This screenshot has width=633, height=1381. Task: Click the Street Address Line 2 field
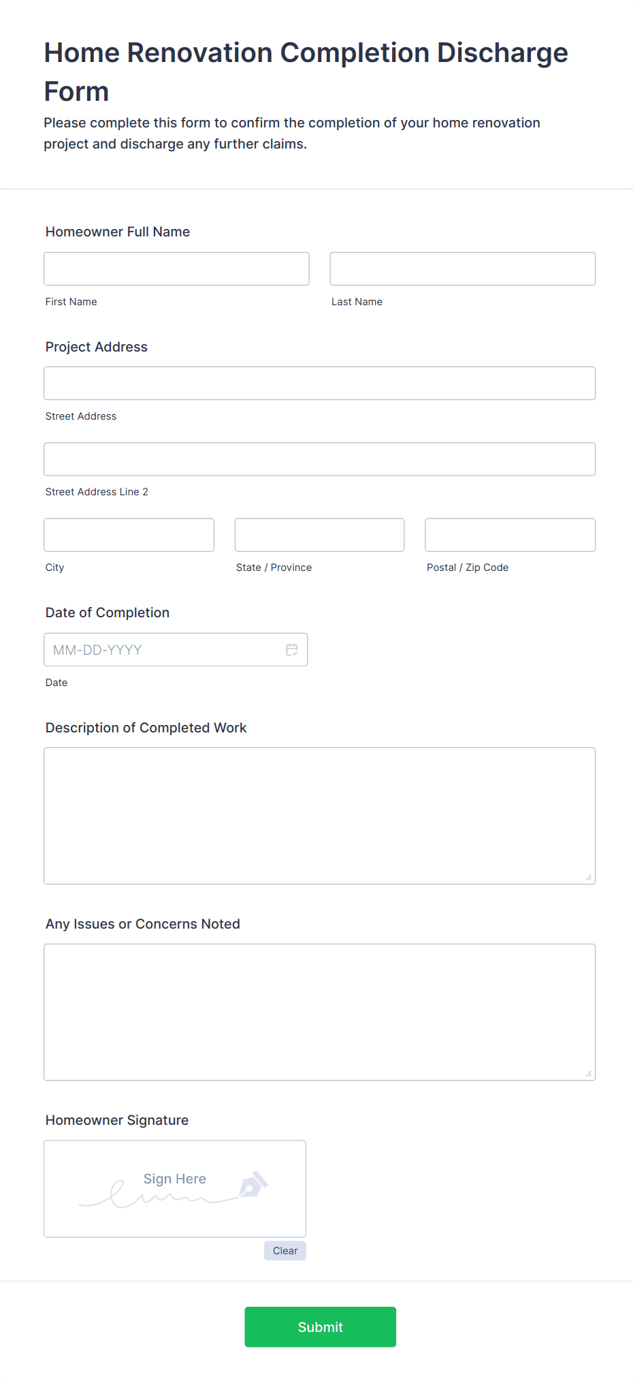click(x=319, y=459)
